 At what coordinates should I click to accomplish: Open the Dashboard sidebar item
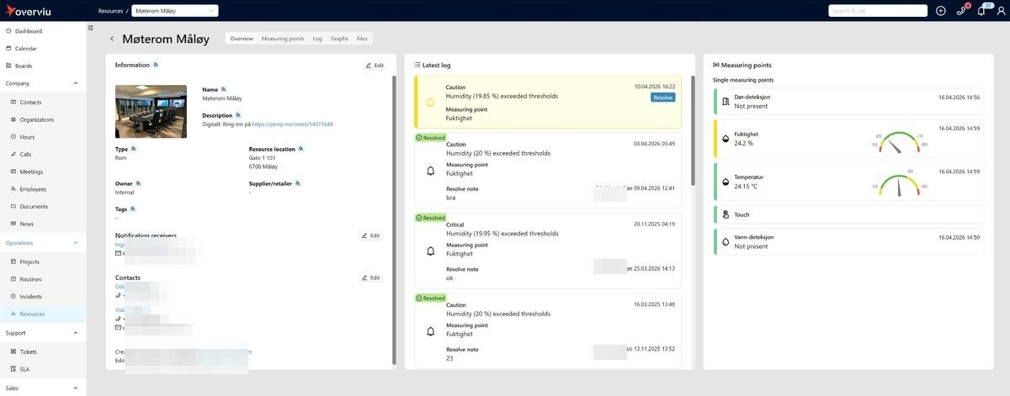click(x=43, y=31)
